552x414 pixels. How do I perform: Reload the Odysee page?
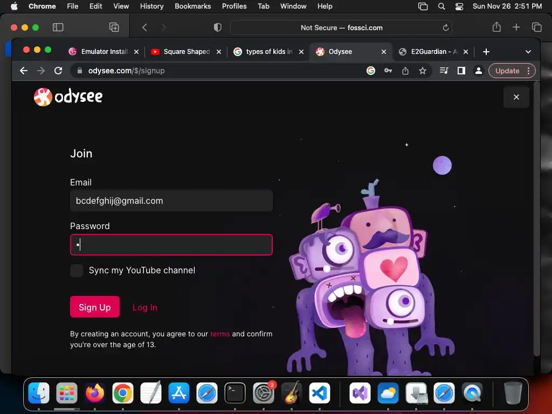tap(58, 71)
